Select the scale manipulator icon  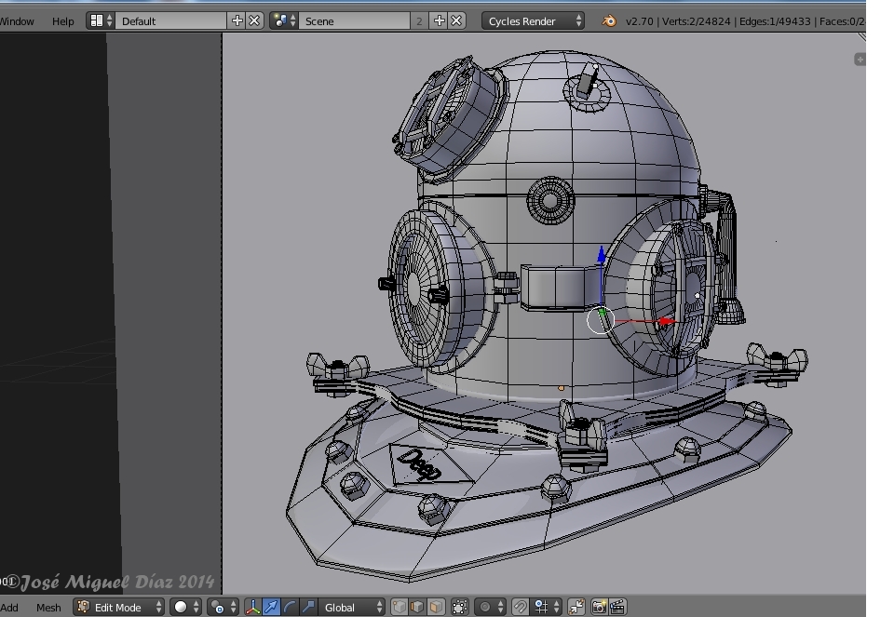[309, 607]
